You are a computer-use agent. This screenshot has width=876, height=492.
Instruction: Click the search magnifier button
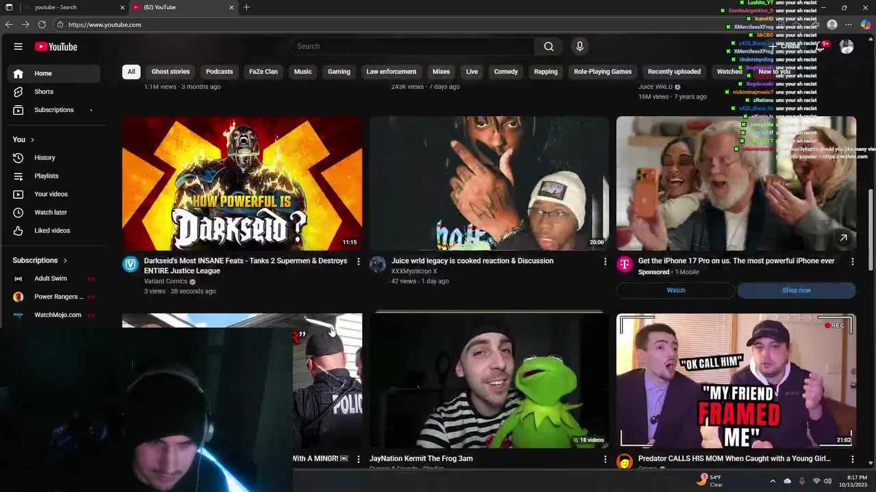coord(549,46)
